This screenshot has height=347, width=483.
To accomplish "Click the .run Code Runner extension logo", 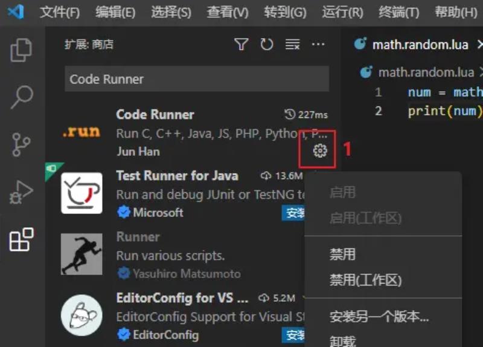I will click(x=82, y=132).
